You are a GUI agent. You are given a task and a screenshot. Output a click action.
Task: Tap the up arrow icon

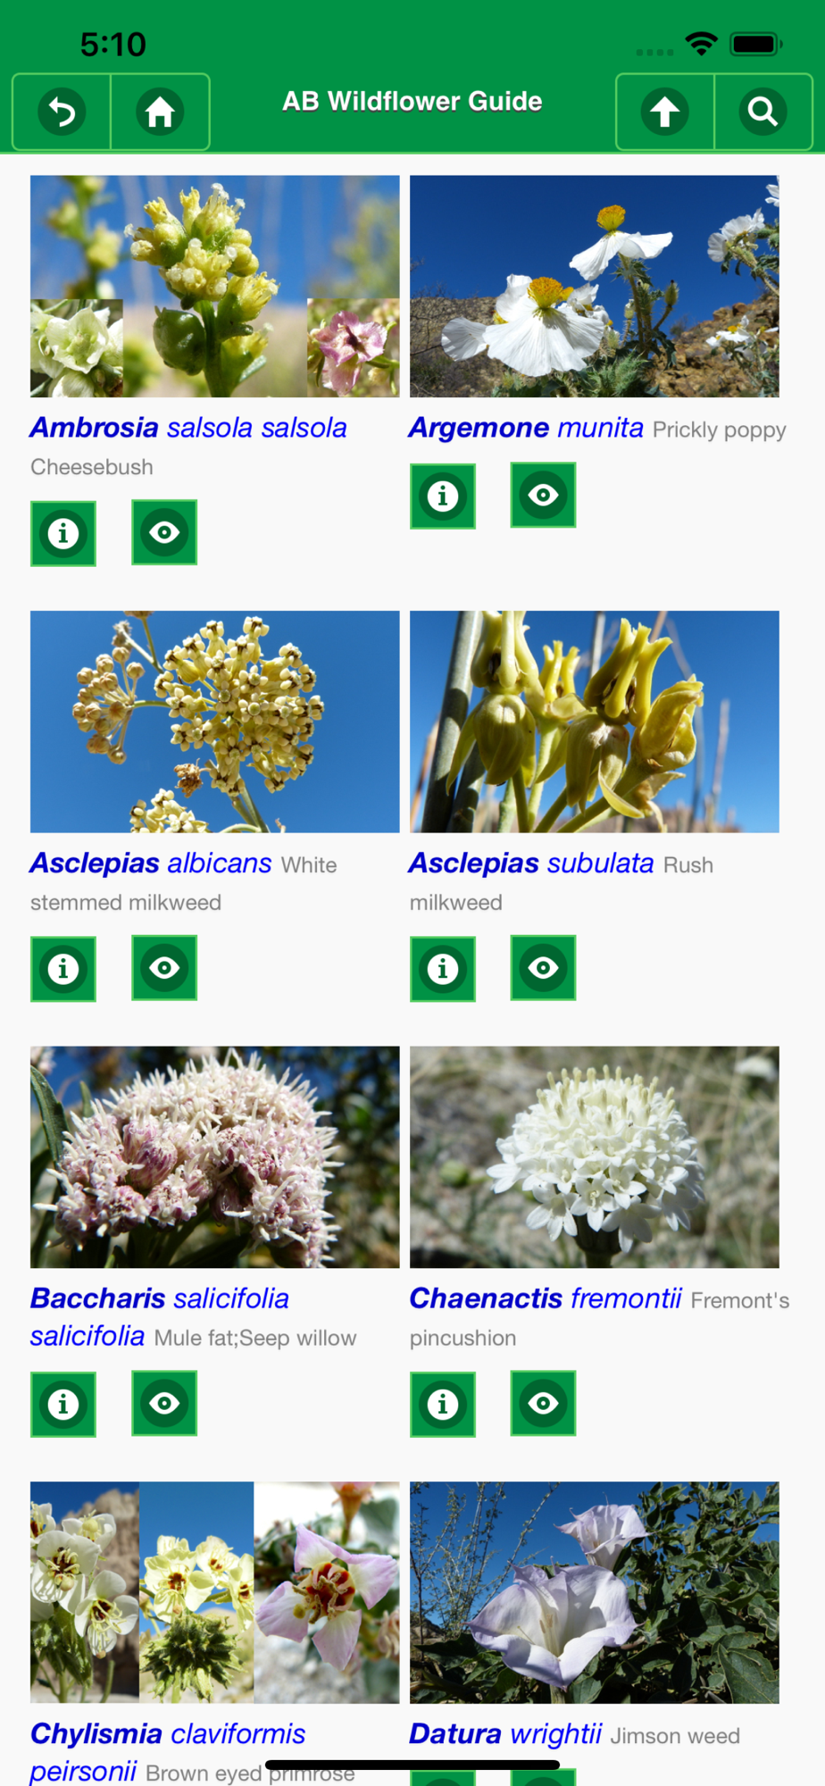pos(665,112)
